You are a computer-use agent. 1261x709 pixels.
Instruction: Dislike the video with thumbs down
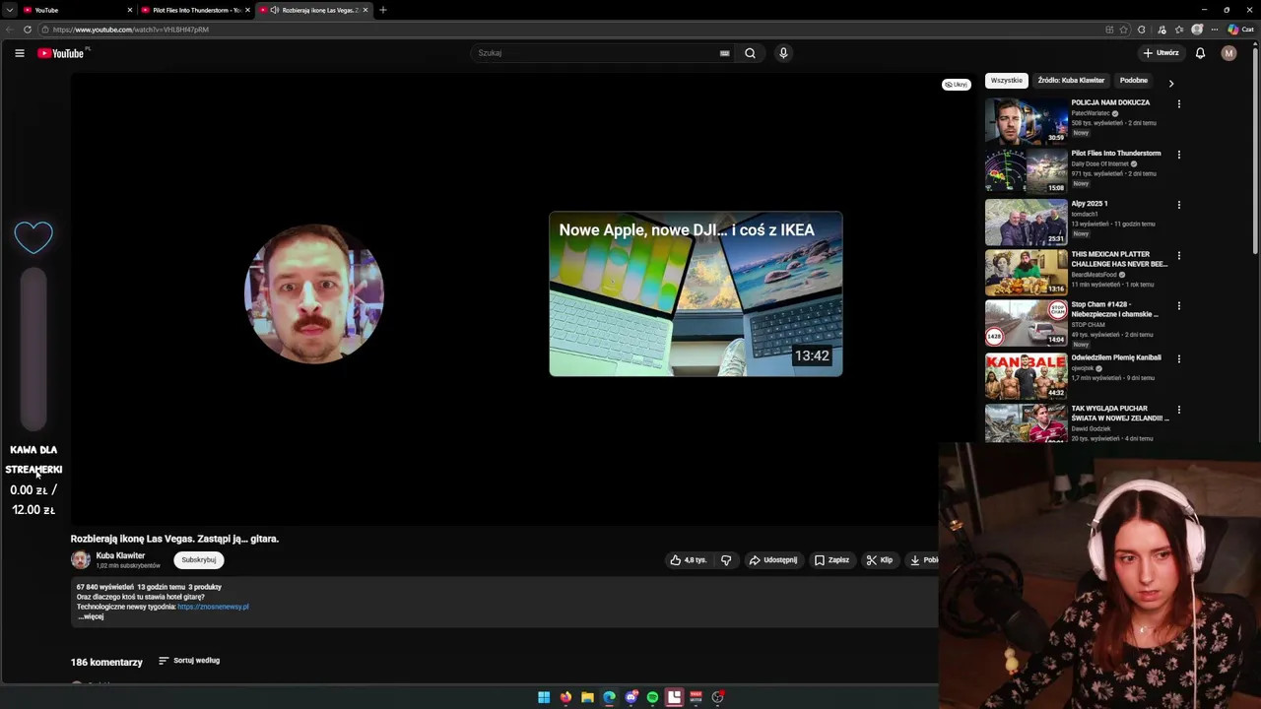(726, 560)
